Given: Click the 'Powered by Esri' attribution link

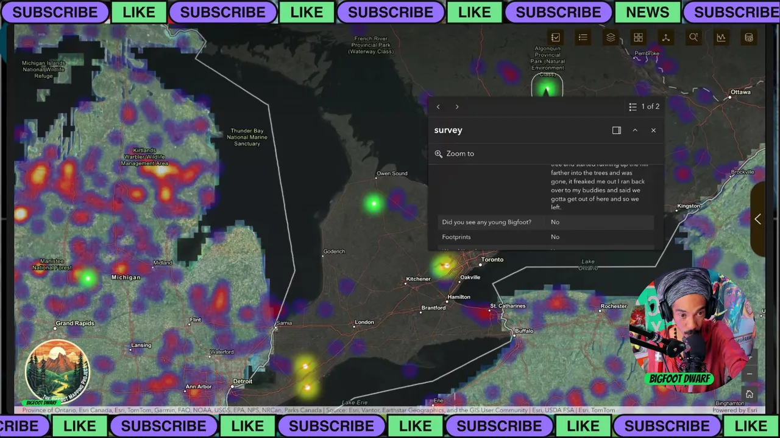Looking at the screenshot, I should click(735, 410).
